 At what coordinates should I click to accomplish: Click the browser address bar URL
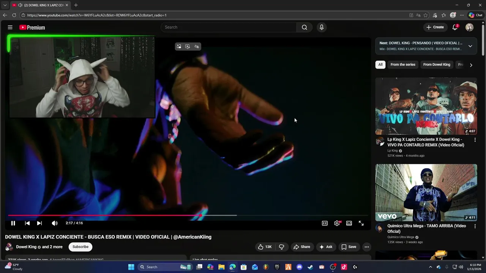click(x=97, y=15)
